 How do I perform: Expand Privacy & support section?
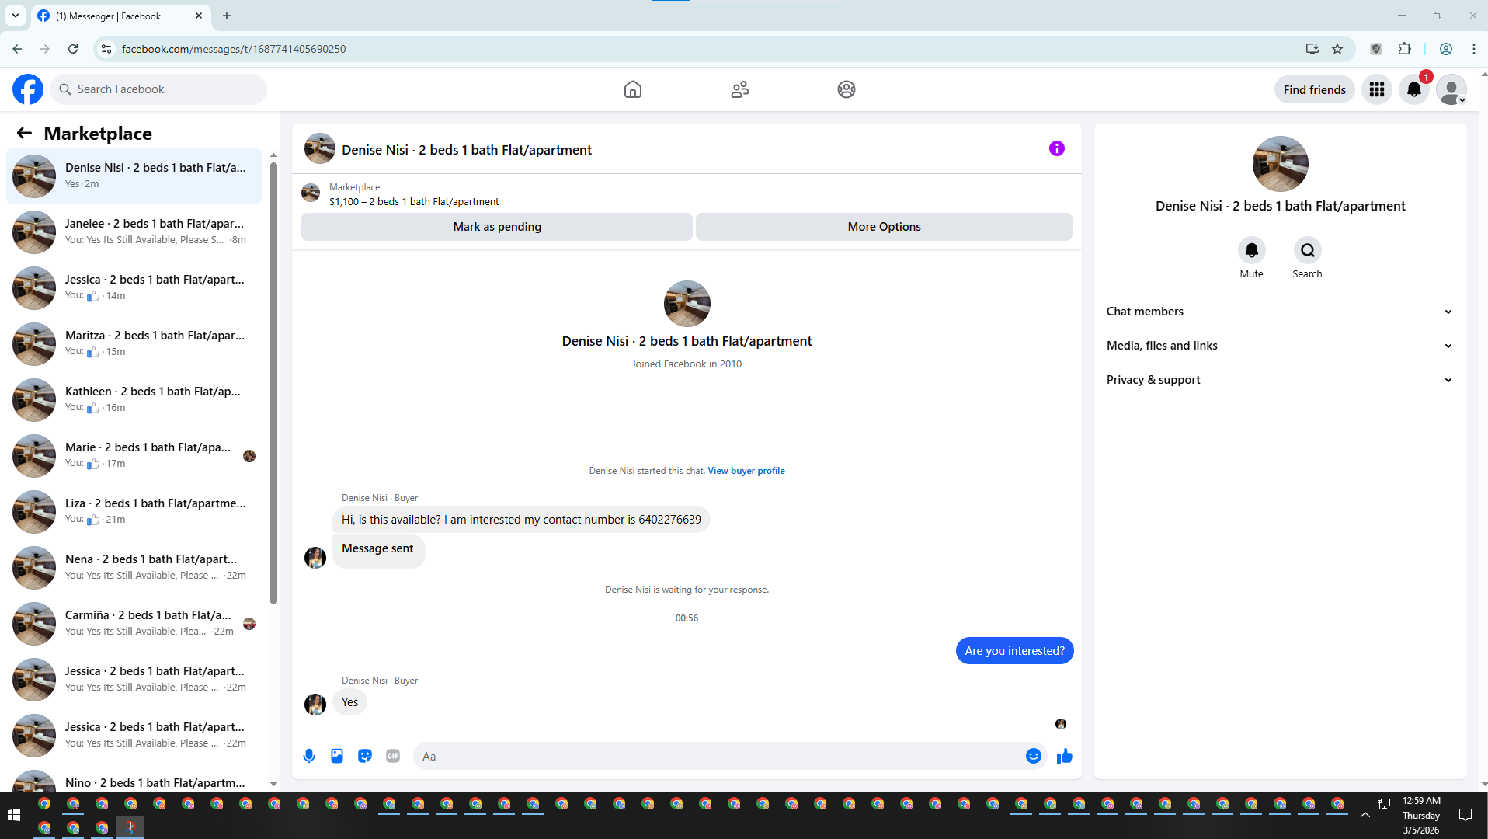coord(1280,380)
